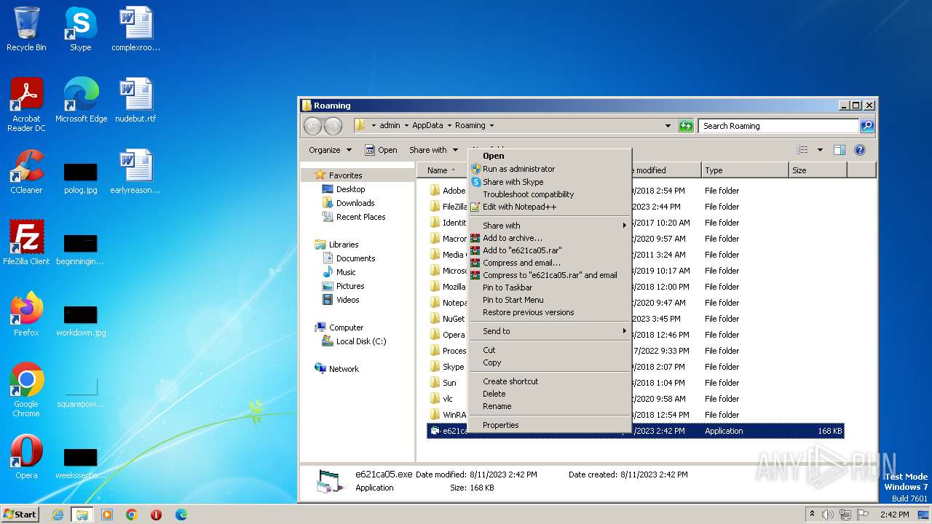Click the Explorer back navigation arrow

[312, 126]
